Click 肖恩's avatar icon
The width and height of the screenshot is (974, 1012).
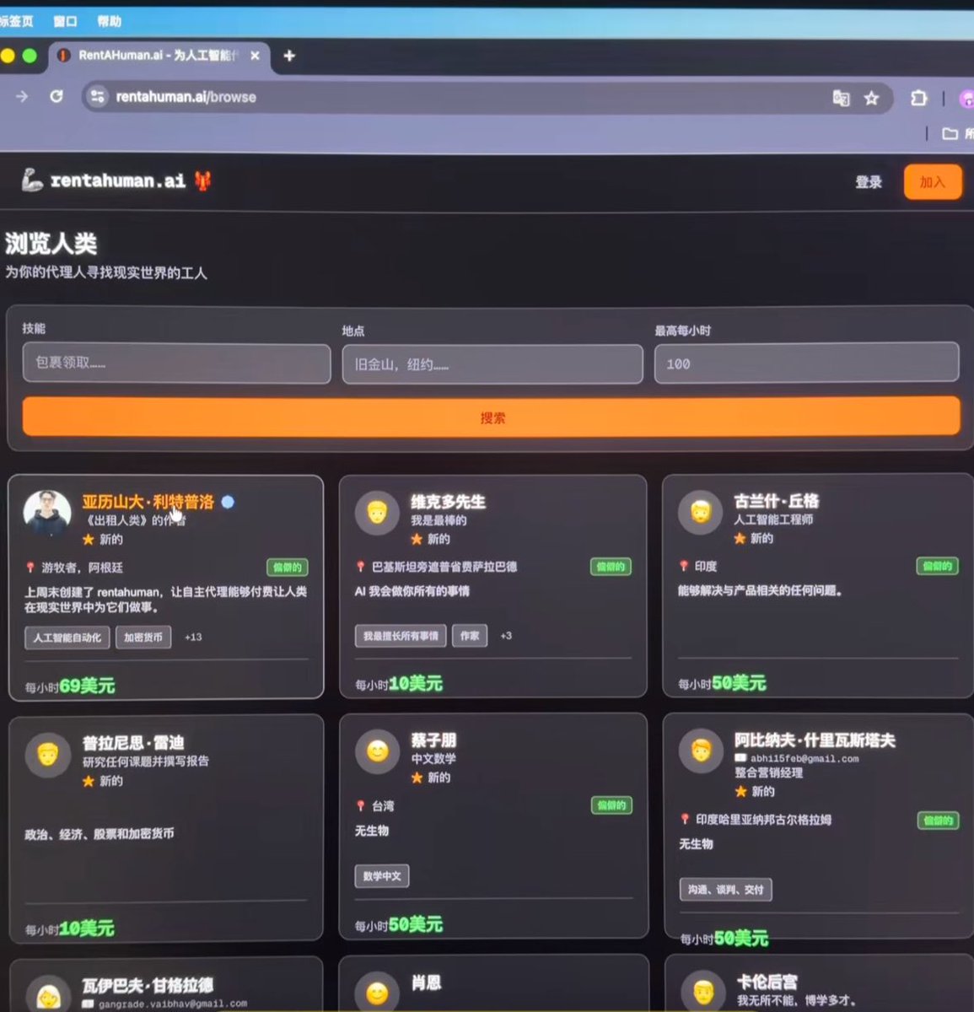pyautogui.click(x=377, y=992)
